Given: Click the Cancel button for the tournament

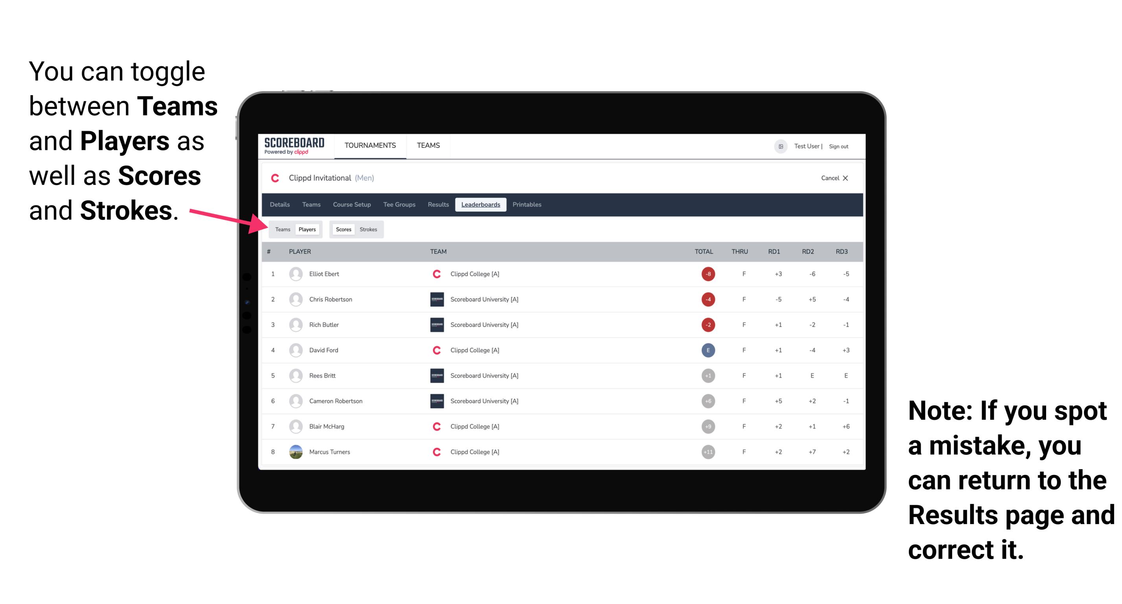Looking at the screenshot, I should (833, 179).
